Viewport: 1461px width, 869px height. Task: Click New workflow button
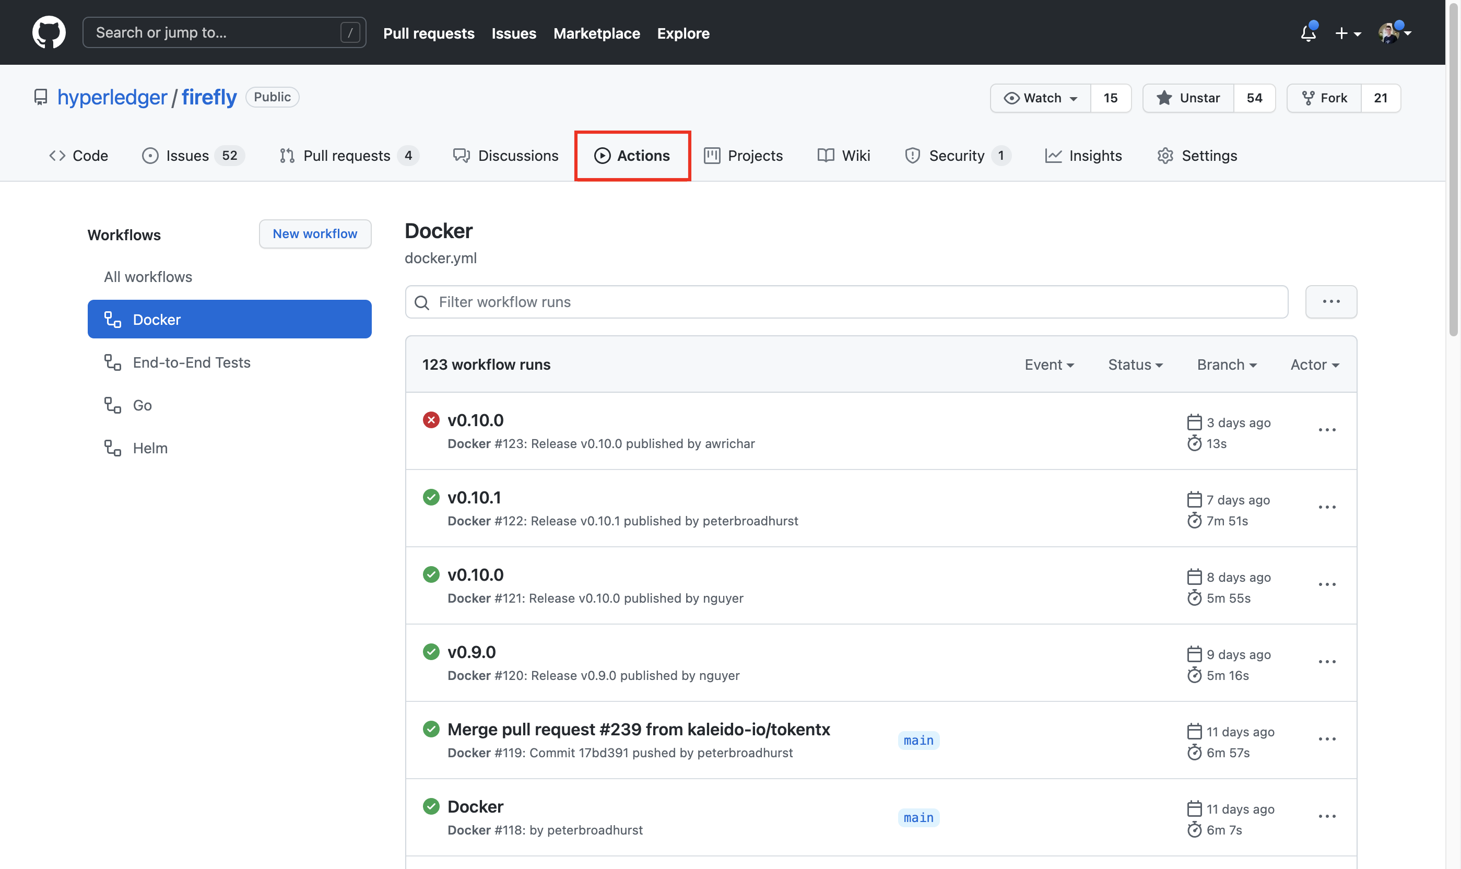[314, 233]
